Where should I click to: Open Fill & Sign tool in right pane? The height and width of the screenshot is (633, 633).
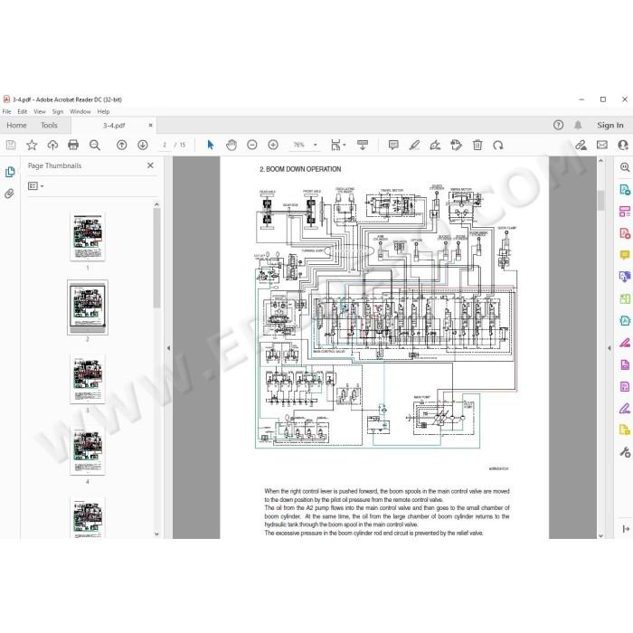tap(625, 409)
